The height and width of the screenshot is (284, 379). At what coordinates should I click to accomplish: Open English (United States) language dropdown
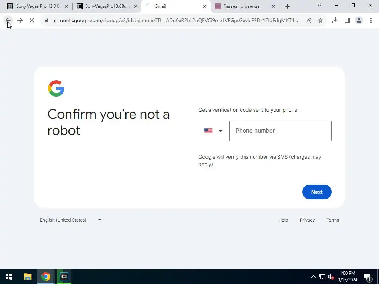(71, 220)
